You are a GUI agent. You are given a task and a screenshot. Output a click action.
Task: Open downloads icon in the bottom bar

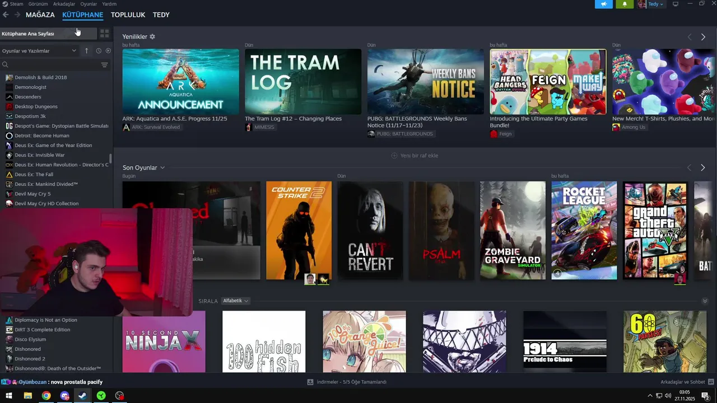tap(310, 382)
